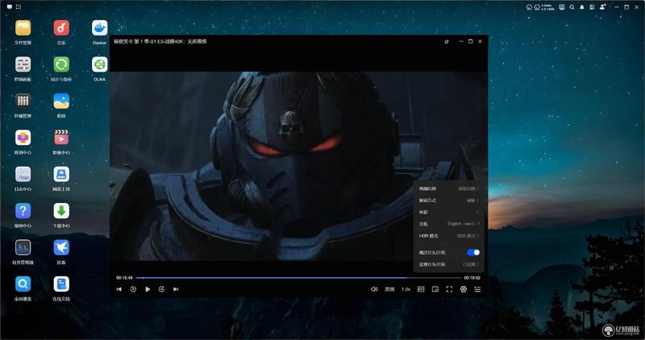
Task: Expand the HDR mode option
Action: click(x=449, y=236)
